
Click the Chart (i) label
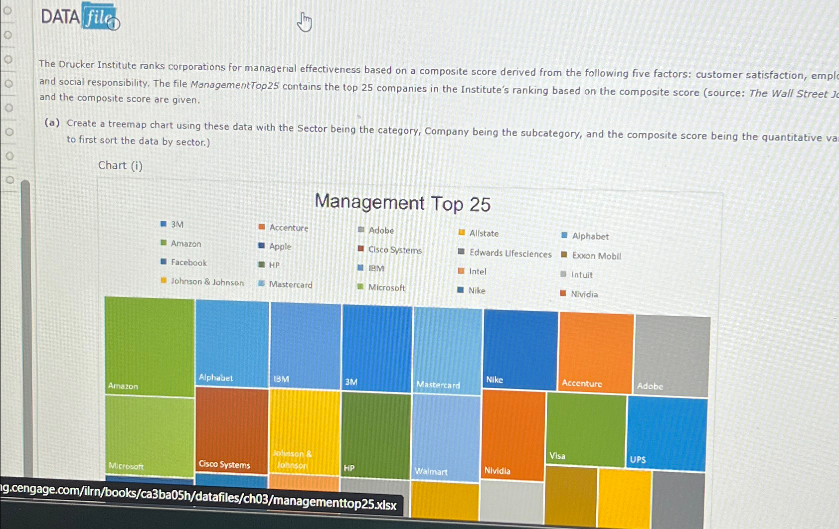pos(120,165)
